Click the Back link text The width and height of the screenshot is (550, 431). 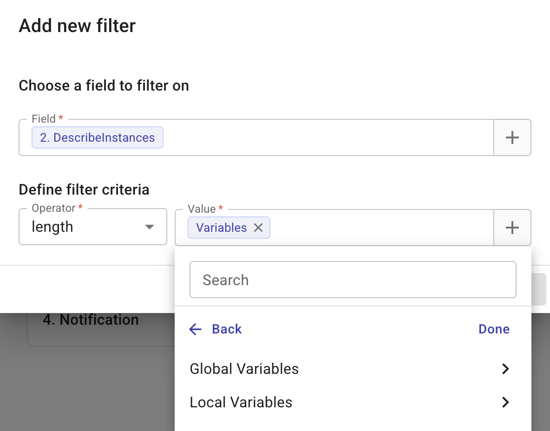227,329
